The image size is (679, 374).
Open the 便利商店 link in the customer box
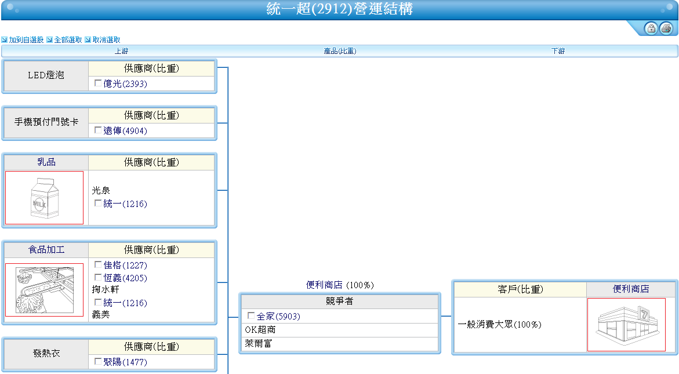click(x=631, y=289)
